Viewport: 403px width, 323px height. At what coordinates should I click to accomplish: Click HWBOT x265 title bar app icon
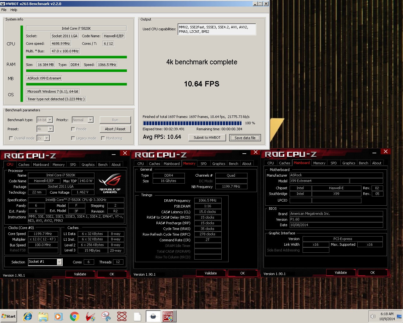pyautogui.click(x=3, y=4)
